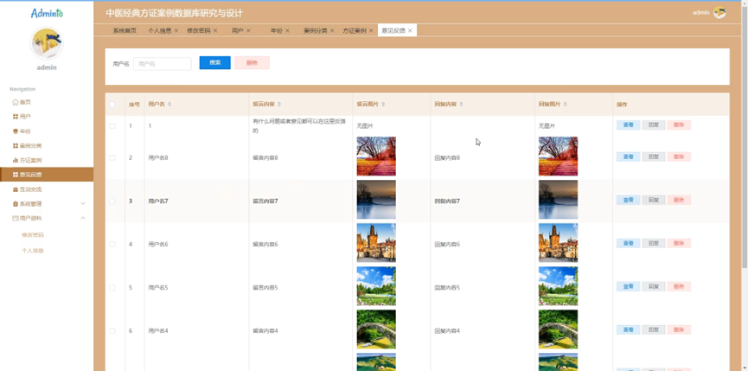Click the pink 删除 button beside 搜索
This screenshot has height=371, width=748.
(x=252, y=63)
